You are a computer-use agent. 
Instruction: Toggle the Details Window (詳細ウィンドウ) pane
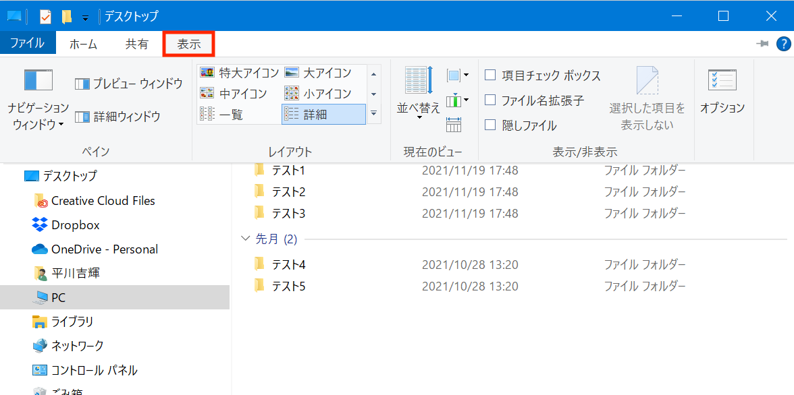(x=117, y=117)
